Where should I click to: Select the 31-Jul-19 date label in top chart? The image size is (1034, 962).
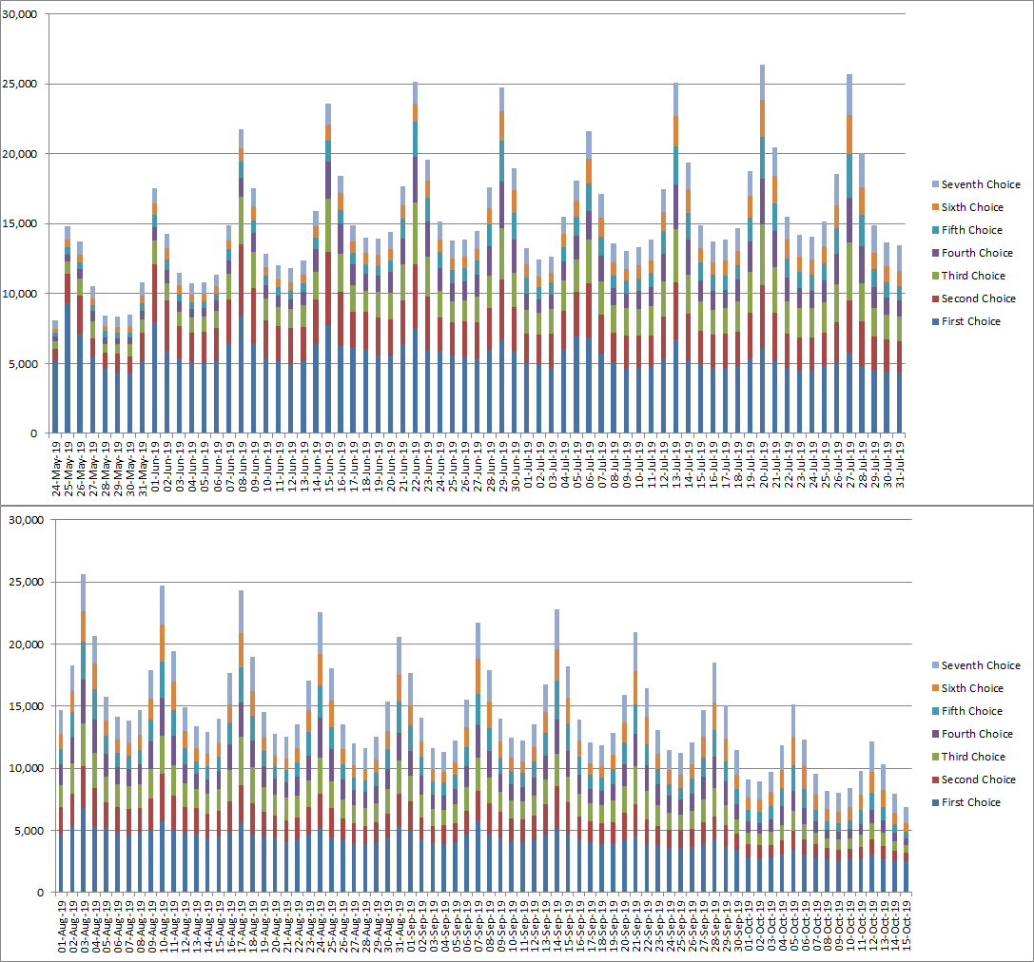point(900,466)
